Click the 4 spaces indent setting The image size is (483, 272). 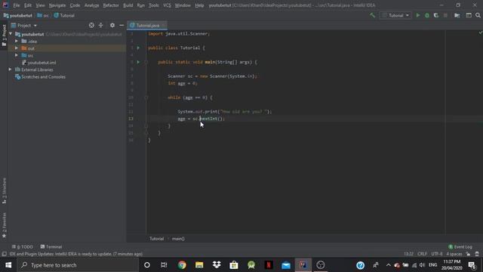point(454,254)
